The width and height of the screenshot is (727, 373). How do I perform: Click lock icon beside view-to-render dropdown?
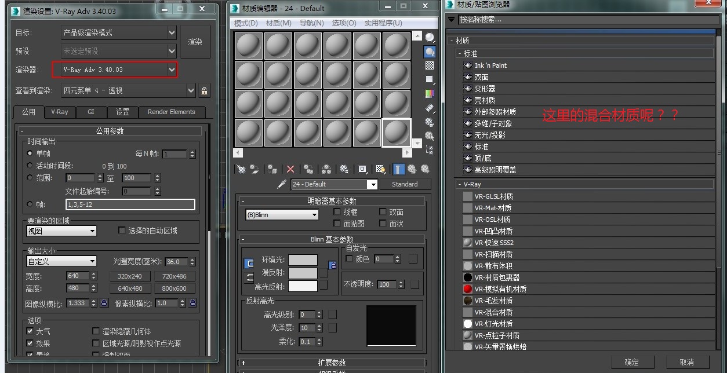click(204, 90)
